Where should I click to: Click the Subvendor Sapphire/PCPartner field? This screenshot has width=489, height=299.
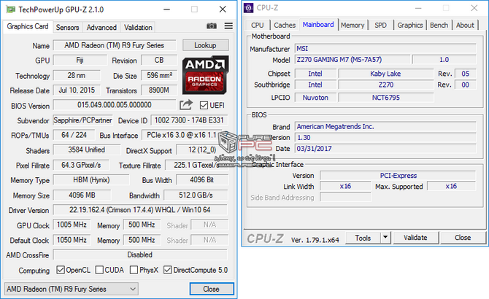point(82,120)
